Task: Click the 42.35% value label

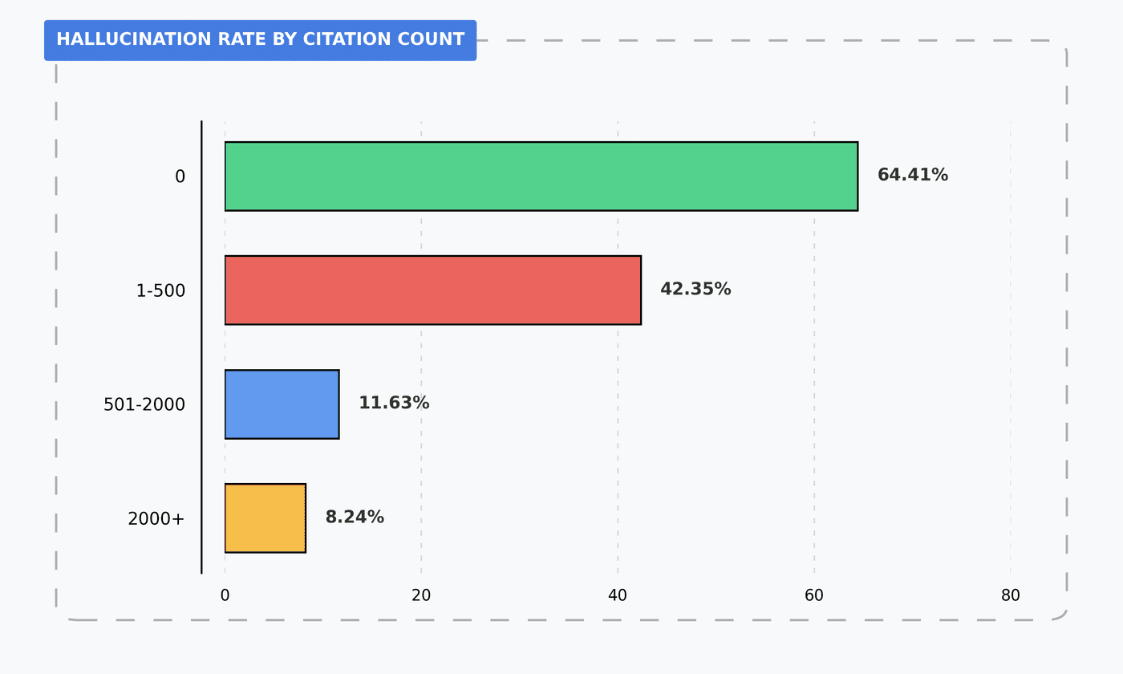Action: 695,289
